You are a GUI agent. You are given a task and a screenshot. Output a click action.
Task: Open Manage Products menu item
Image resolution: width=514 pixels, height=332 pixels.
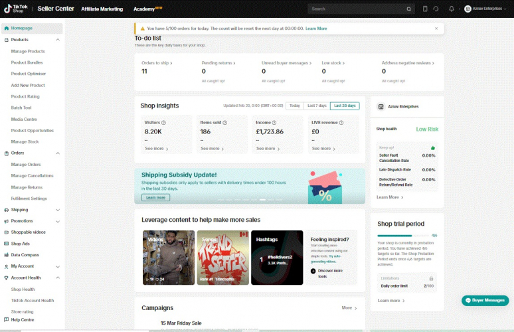[x=28, y=51]
